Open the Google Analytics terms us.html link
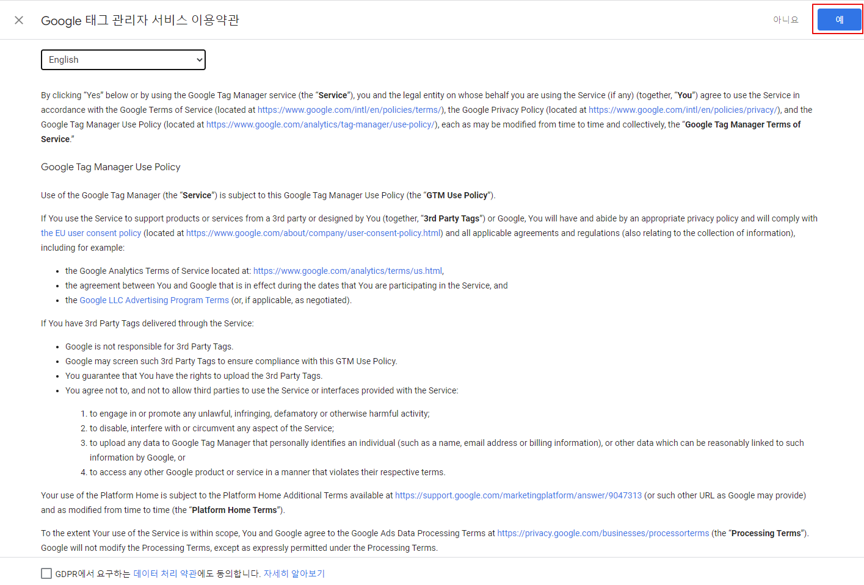The height and width of the screenshot is (585, 864). pyautogui.click(x=347, y=270)
